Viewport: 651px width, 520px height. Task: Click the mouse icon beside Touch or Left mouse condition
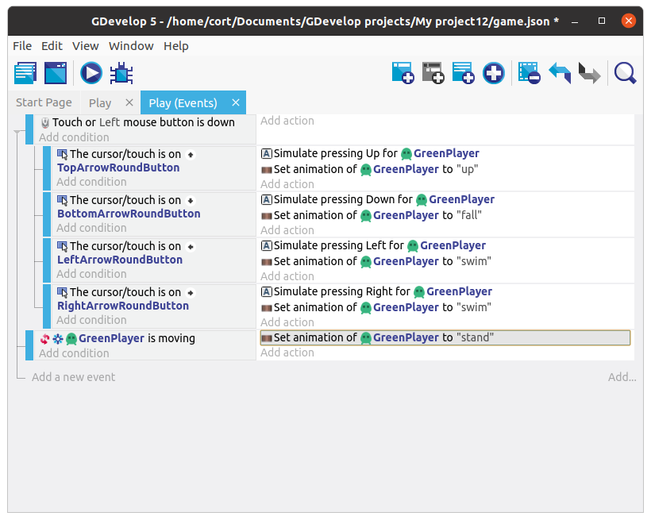tap(45, 123)
